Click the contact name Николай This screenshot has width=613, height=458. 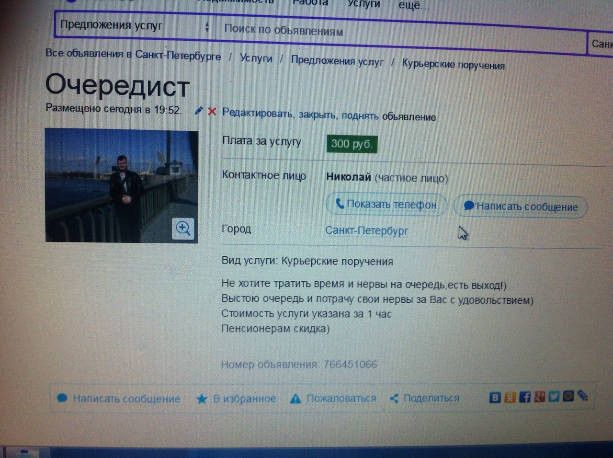348,177
